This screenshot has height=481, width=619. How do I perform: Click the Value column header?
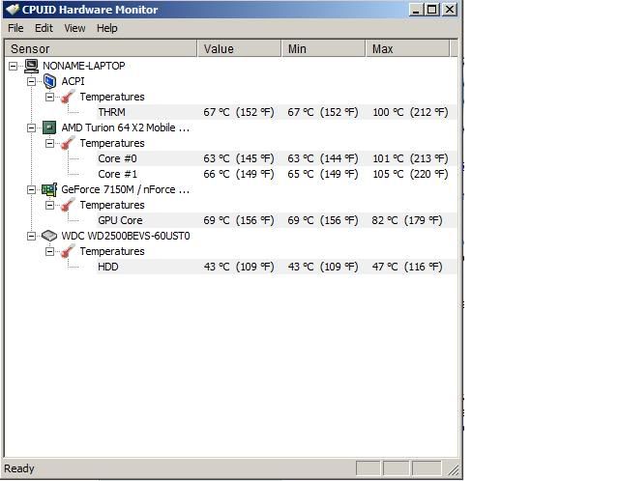pos(239,49)
